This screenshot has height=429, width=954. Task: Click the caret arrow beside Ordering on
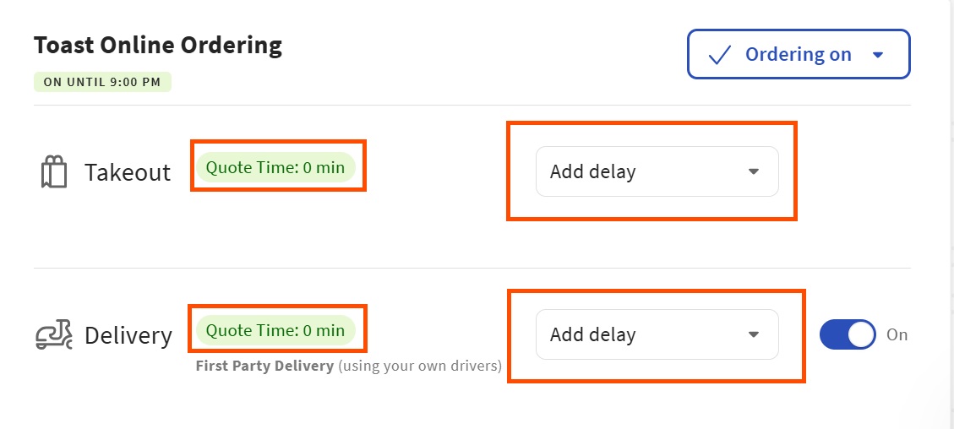[x=878, y=55]
